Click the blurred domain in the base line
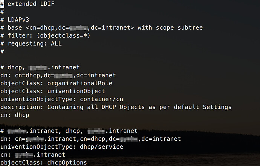The height and width of the screenshot is (166, 260). coord(78,28)
